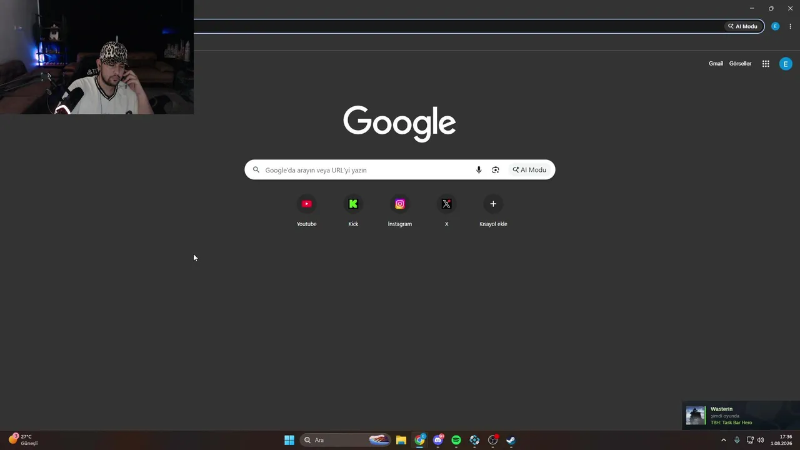Screen dimensions: 800x450
Task: Open the YouTube shortcut tile
Action: (306, 204)
